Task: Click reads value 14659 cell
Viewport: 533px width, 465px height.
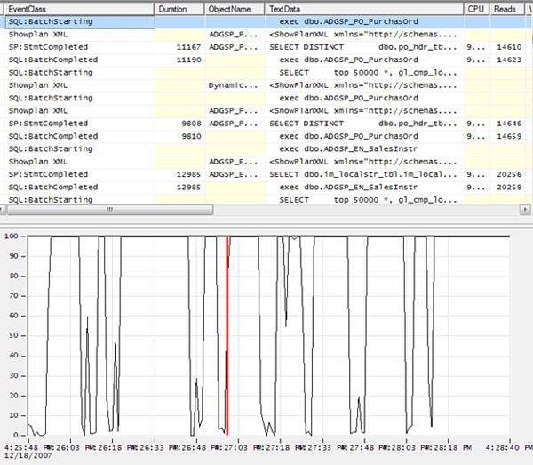Action: pos(509,136)
